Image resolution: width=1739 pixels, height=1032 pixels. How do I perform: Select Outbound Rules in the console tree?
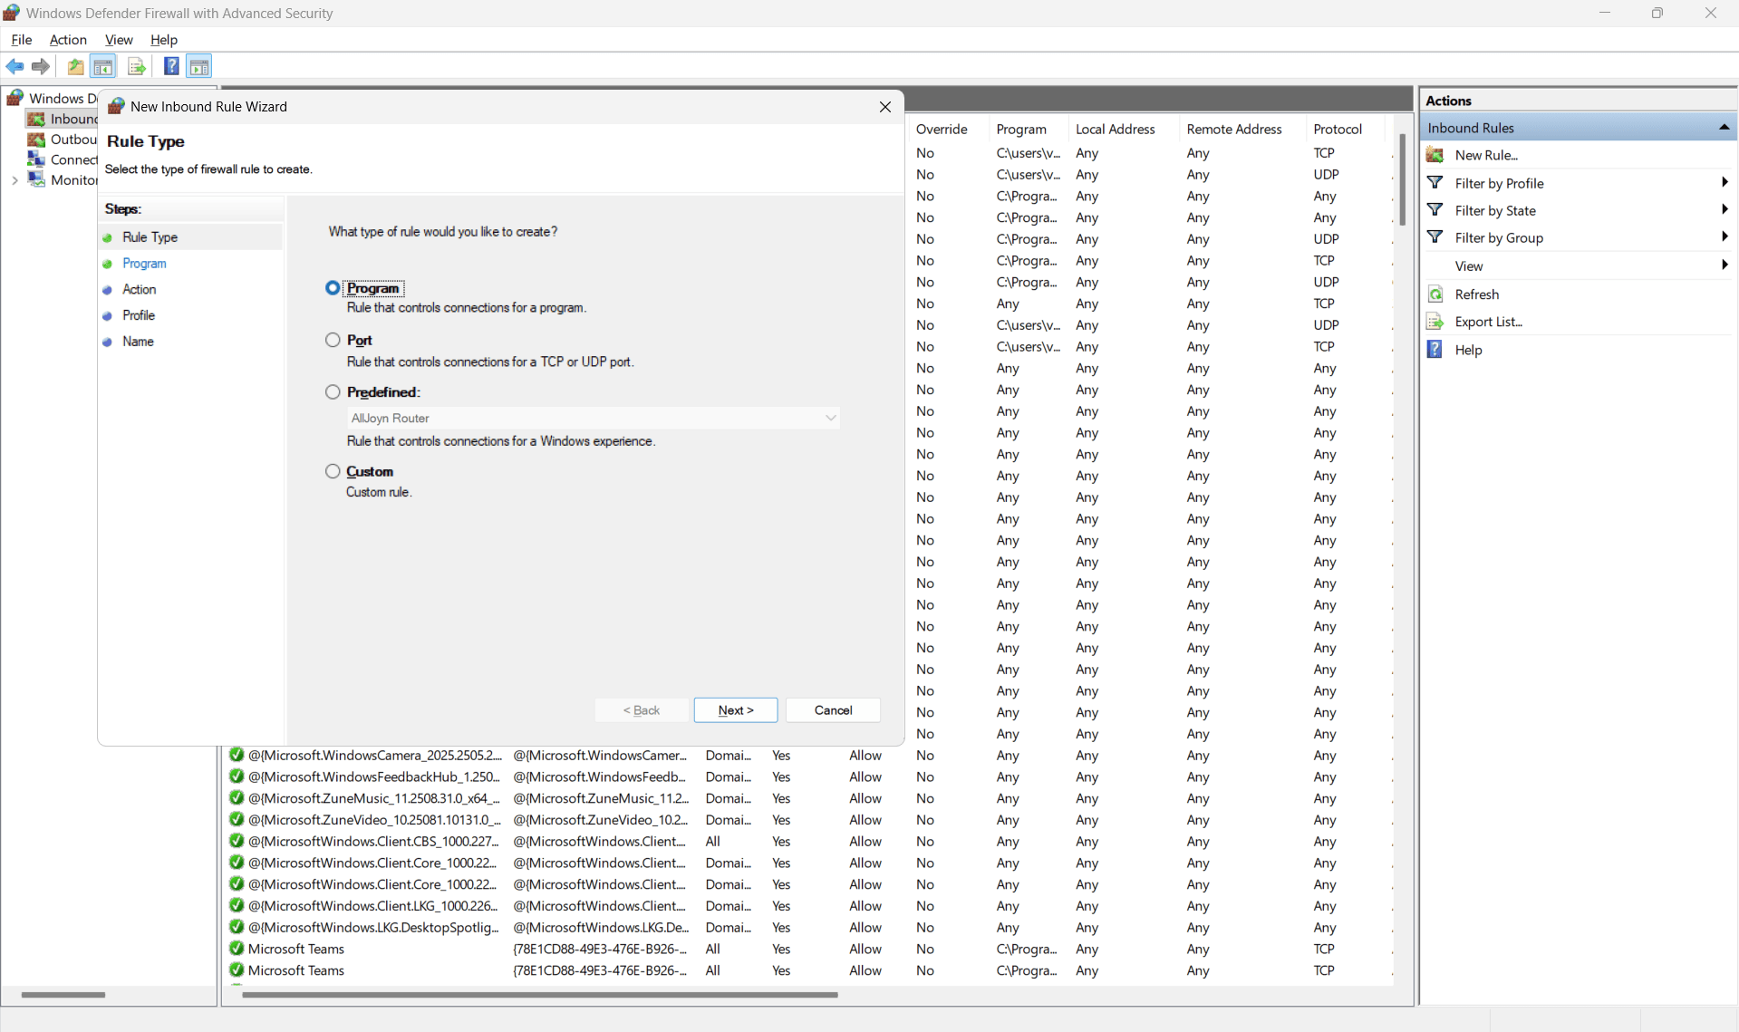point(72,139)
